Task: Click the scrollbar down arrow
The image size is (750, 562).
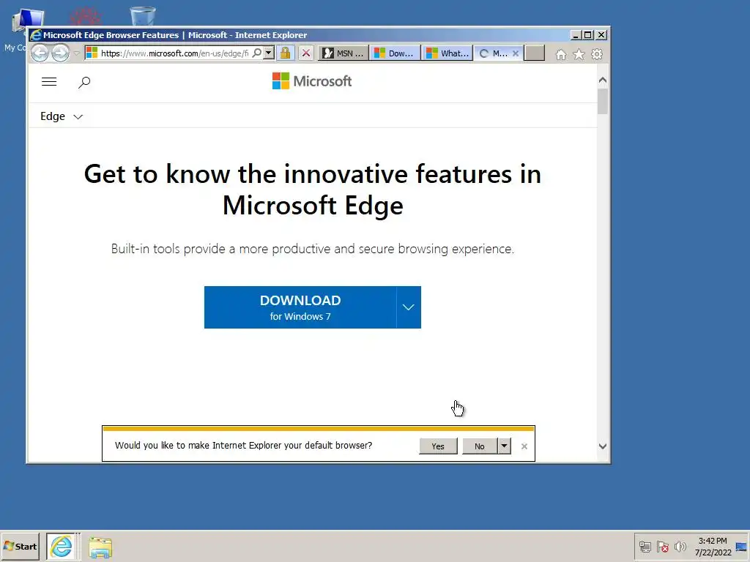Action: click(x=603, y=446)
